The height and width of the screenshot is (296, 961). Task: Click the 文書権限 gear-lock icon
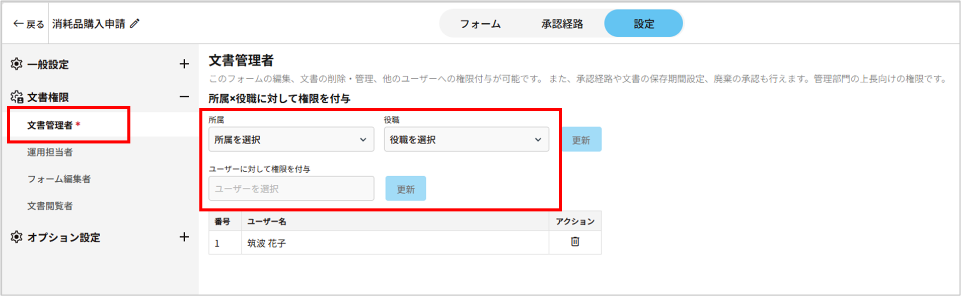17,97
